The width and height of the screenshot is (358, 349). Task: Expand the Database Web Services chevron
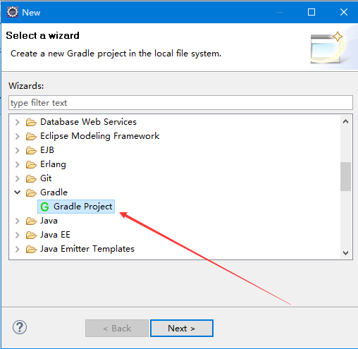pos(17,122)
